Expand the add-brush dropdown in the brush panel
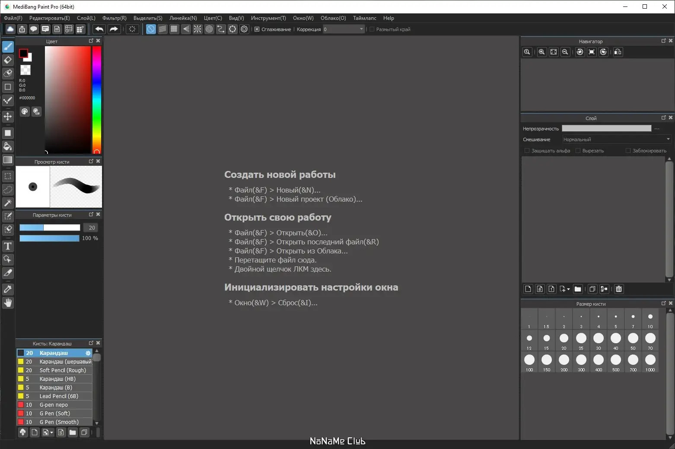Screen dimensions: 675x449 tap(52, 432)
